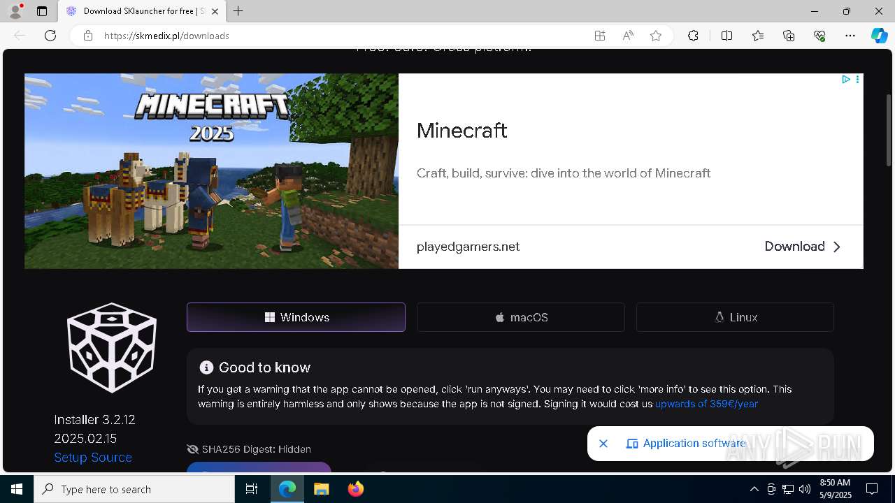Select the macOS platform tab
Screen dimensions: 895x503
(521, 317)
